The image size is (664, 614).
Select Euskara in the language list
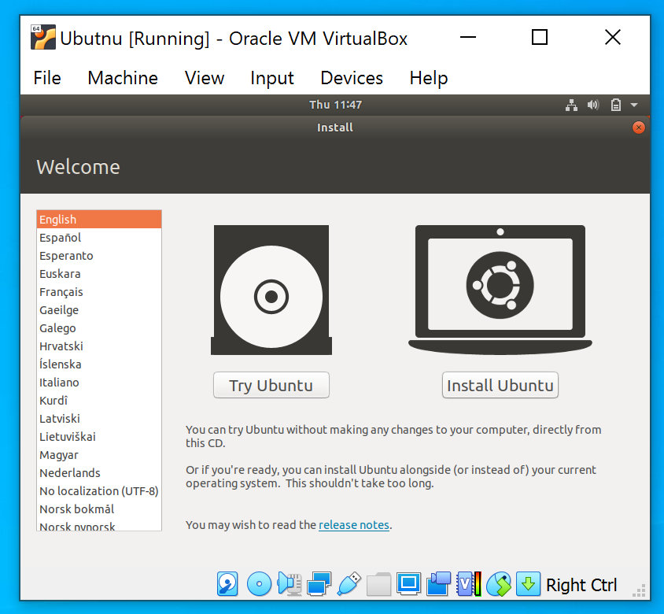click(99, 274)
